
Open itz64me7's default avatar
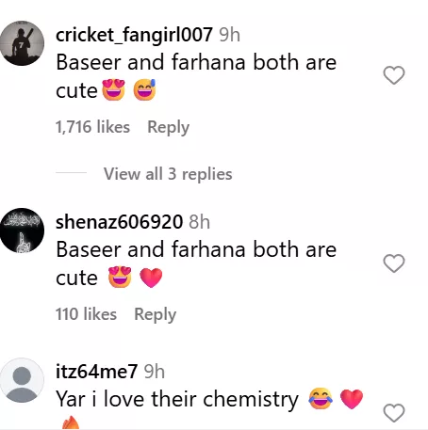(22, 380)
